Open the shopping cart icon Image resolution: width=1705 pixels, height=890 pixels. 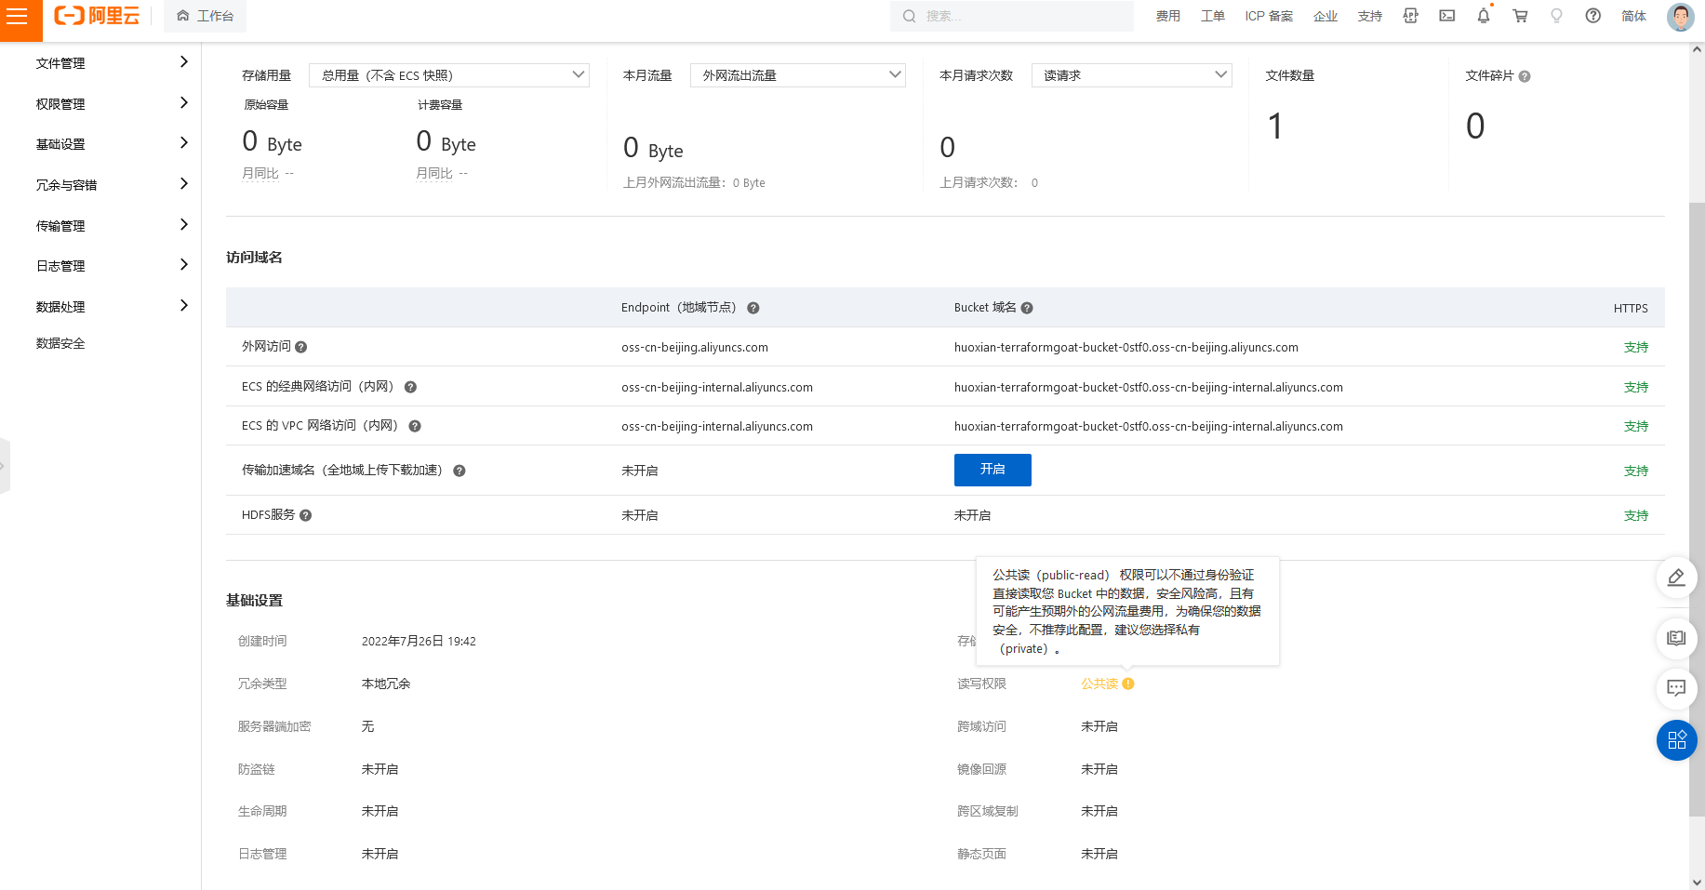click(1520, 16)
